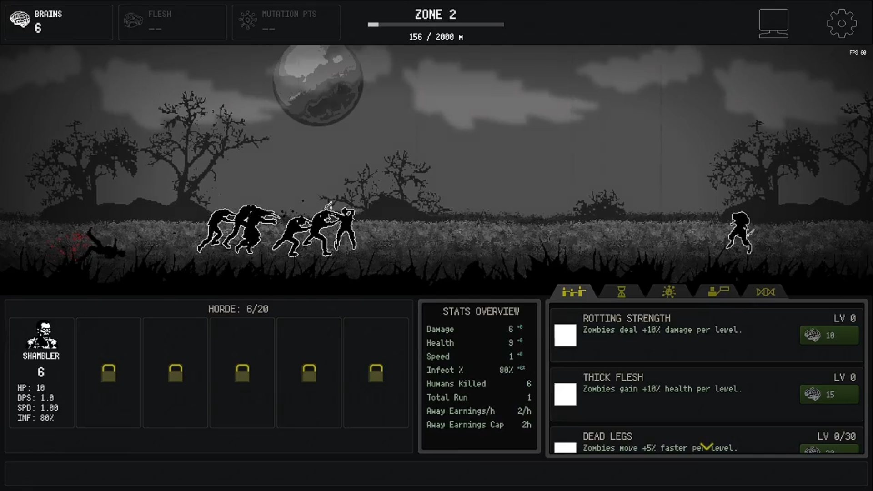Click the 'BRAINS' label

pyautogui.click(x=48, y=14)
